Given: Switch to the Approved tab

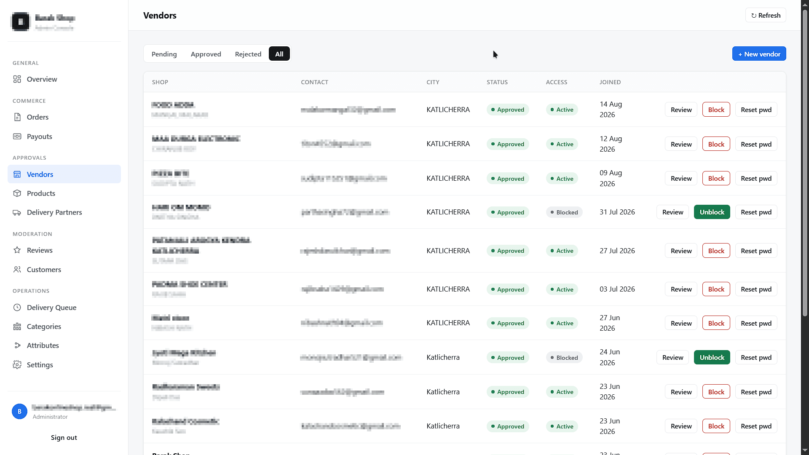Looking at the screenshot, I should (206, 54).
